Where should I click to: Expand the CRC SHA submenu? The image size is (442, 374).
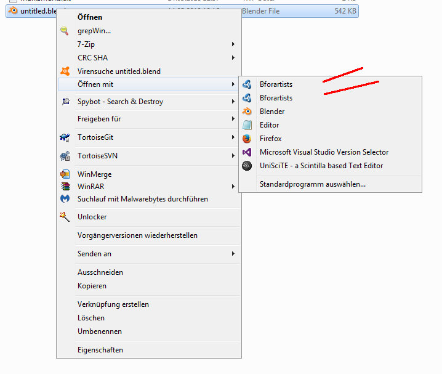point(233,58)
